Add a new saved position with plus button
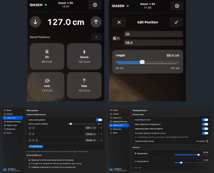Viewport: 214px width, 173px height. (96, 37)
